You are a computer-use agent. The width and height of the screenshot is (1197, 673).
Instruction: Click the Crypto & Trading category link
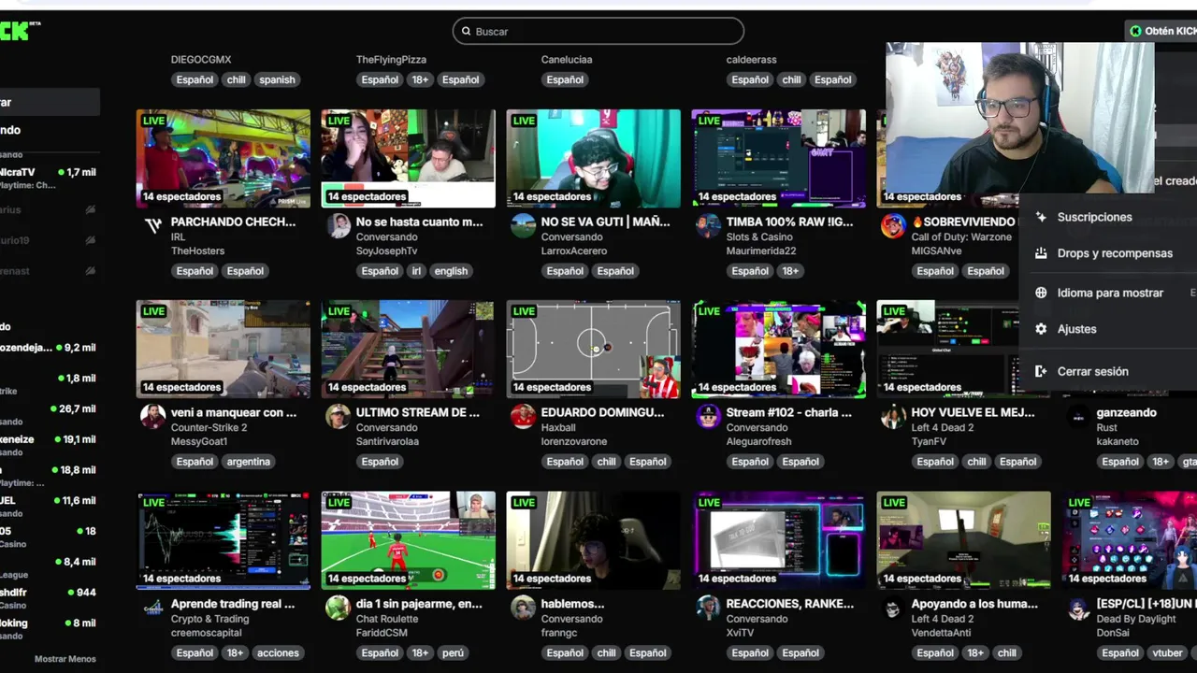tap(209, 619)
